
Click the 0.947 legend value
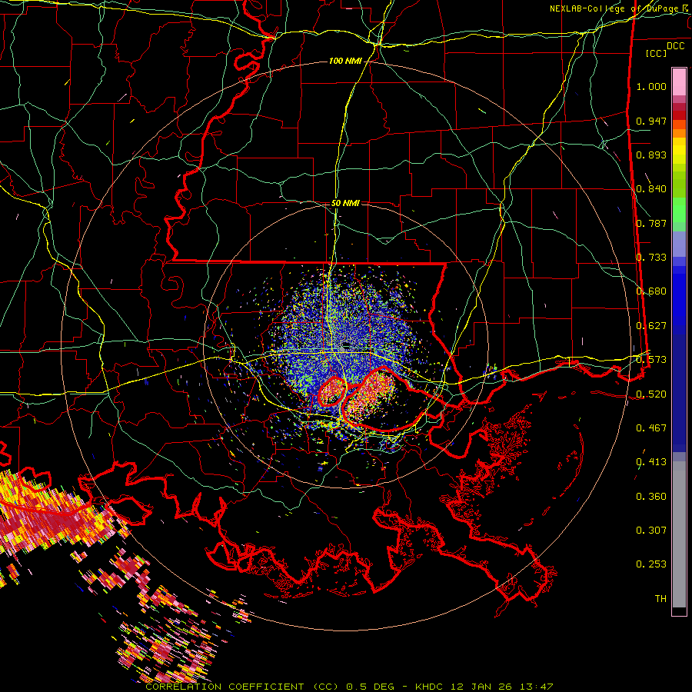[x=651, y=121]
